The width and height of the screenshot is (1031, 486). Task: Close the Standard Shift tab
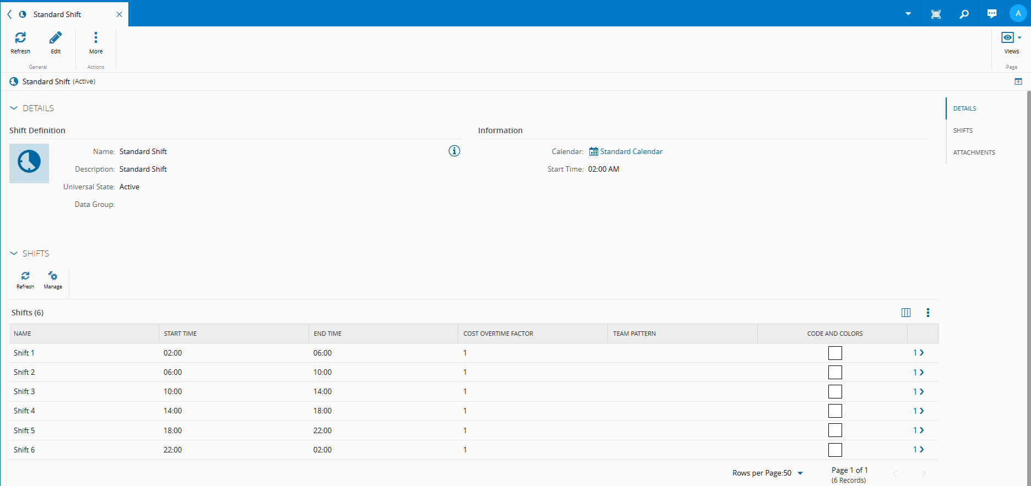[x=119, y=14]
